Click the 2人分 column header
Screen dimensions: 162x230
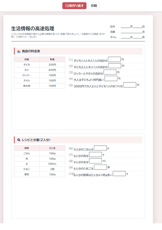point(52,148)
